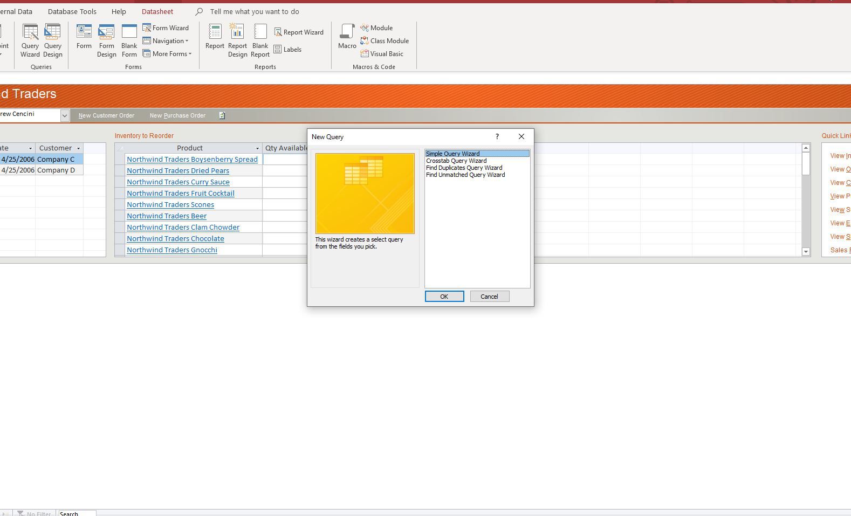The width and height of the screenshot is (851, 516).
Task: Open the Labels wizard
Action: coord(287,49)
